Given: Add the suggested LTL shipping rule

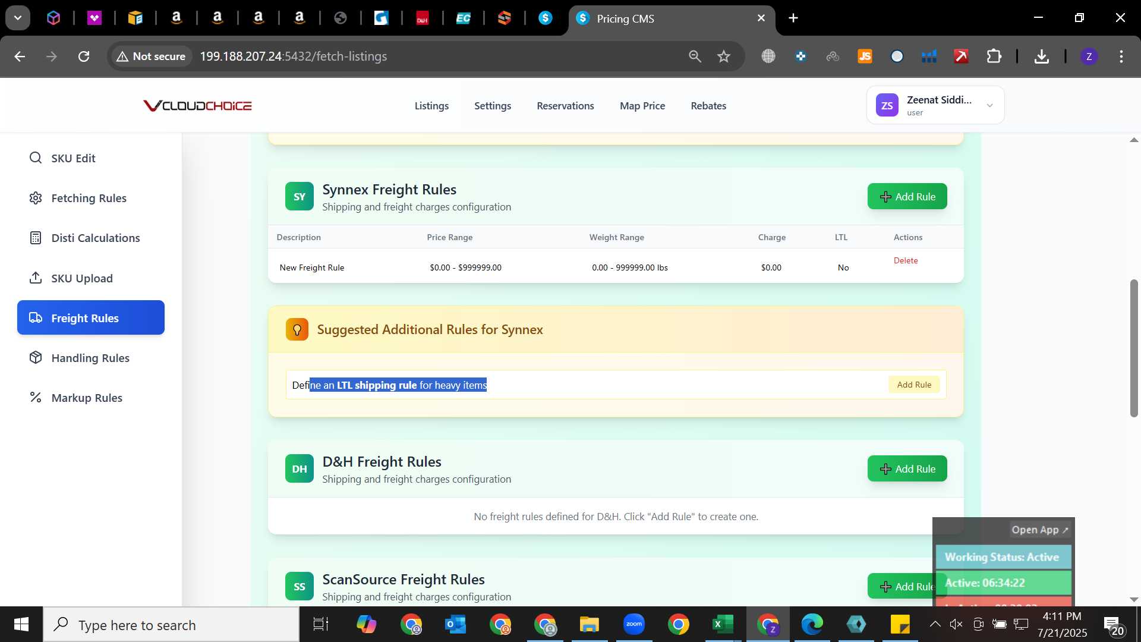Looking at the screenshot, I should (x=914, y=385).
